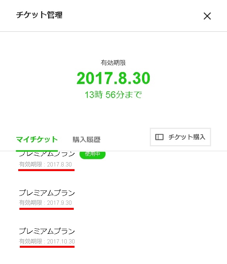Close the チケット管理 dialog with the X
Viewport: 227px width, 264px height.
point(207,16)
